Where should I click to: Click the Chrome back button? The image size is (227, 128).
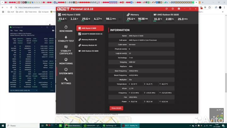coord(3,7)
